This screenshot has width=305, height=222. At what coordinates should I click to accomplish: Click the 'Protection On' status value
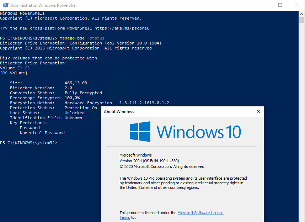81,108
